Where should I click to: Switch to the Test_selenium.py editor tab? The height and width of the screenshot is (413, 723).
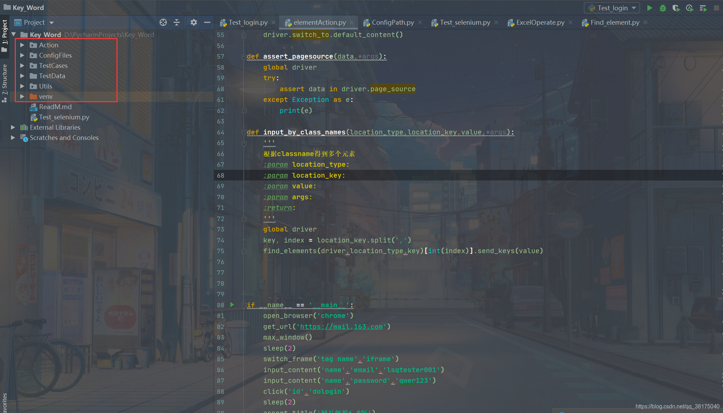click(x=465, y=22)
